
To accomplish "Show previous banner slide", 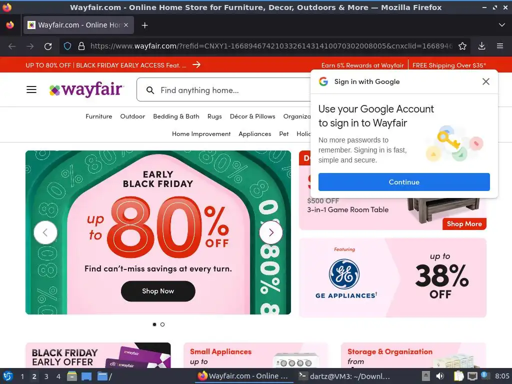I will [x=45, y=232].
